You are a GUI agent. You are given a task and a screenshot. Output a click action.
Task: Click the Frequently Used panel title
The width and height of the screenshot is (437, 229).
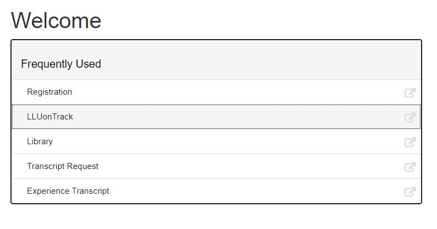pyautogui.click(x=61, y=64)
